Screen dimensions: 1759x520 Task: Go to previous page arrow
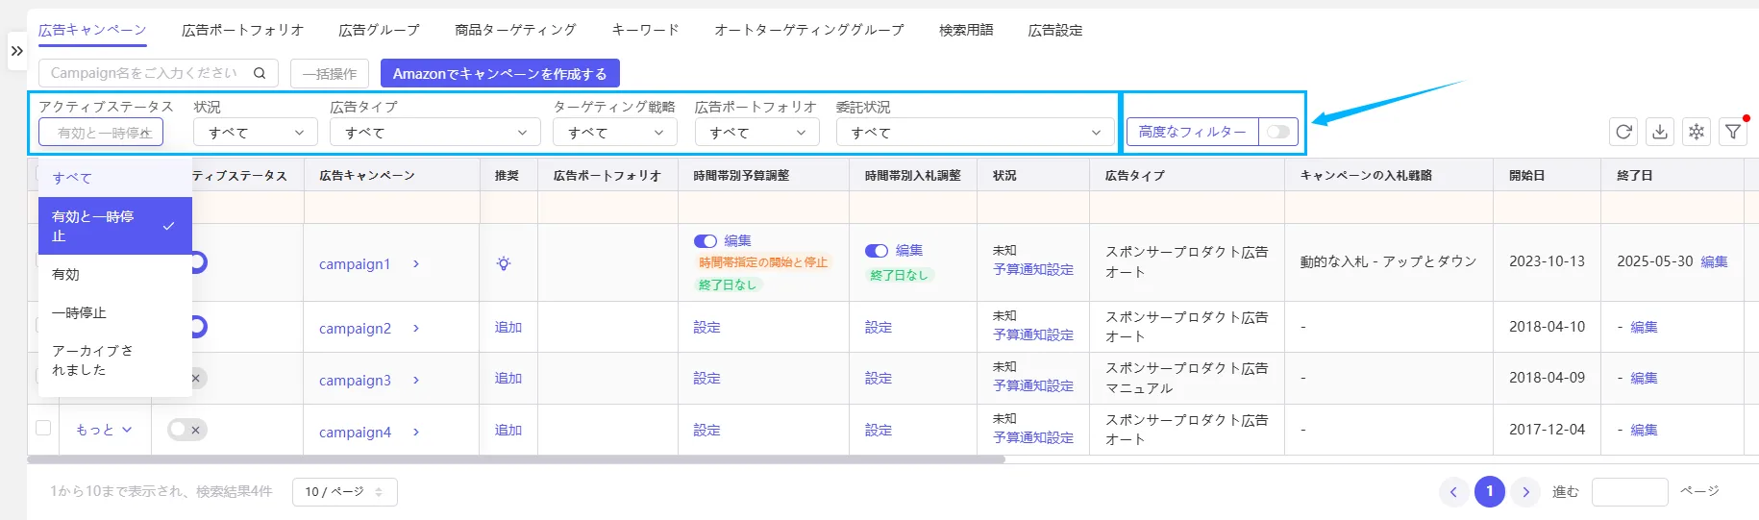[x=1453, y=492]
